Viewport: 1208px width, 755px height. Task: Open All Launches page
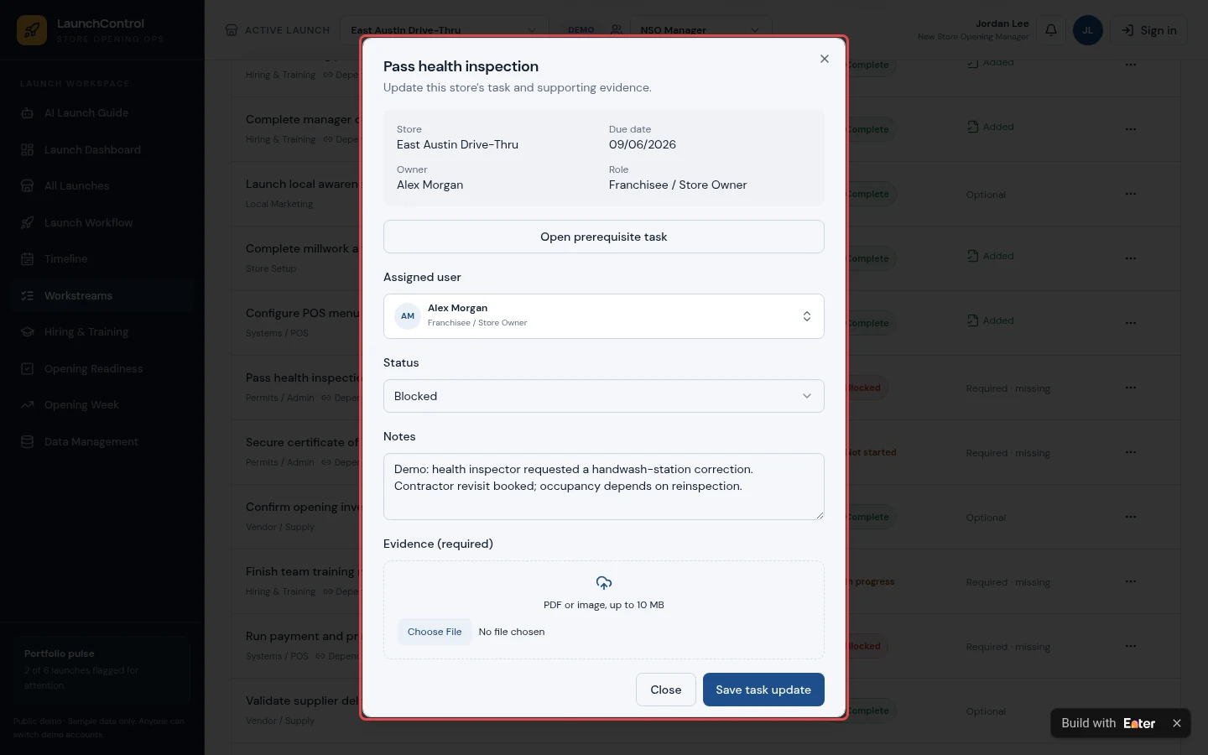[102, 186]
